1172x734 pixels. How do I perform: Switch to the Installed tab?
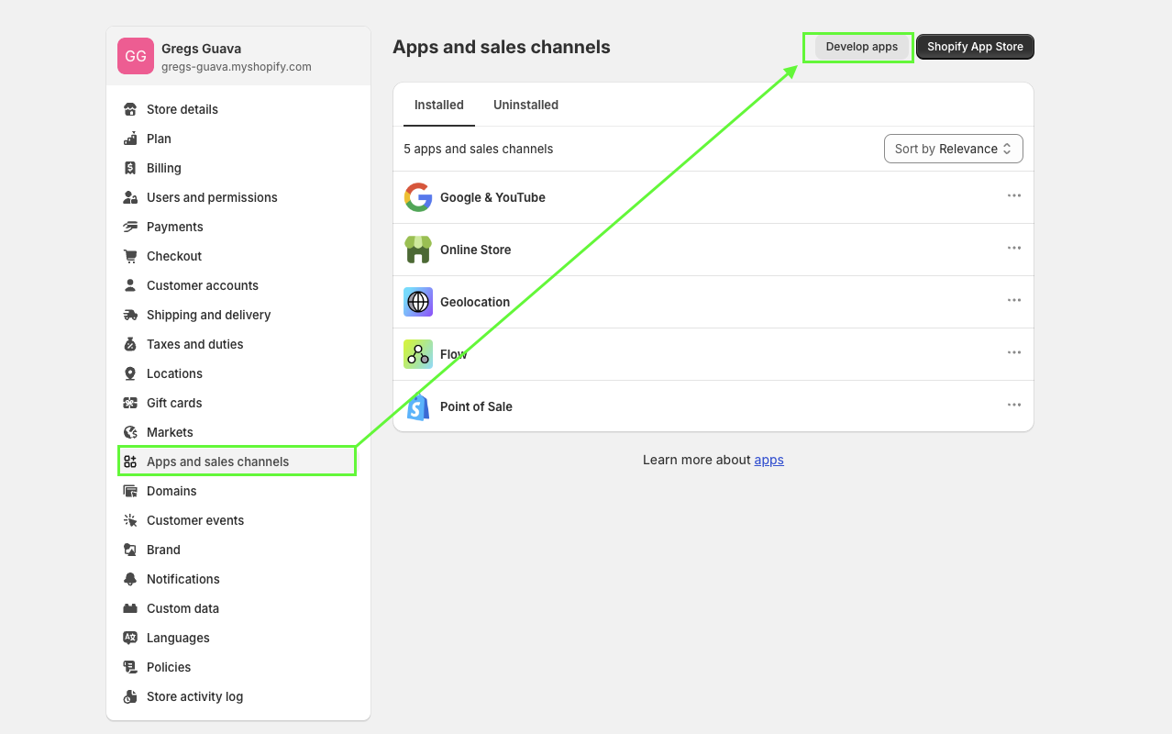click(x=439, y=105)
